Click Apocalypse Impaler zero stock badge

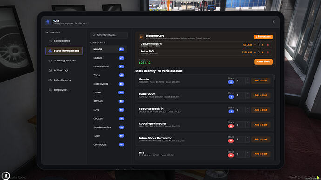tap(231, 126)
